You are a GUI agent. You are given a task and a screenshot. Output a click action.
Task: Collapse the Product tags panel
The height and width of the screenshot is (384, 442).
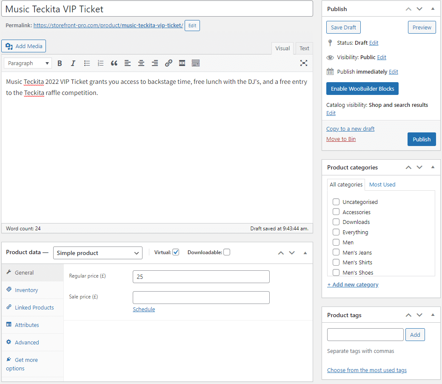tap(433, 315)
